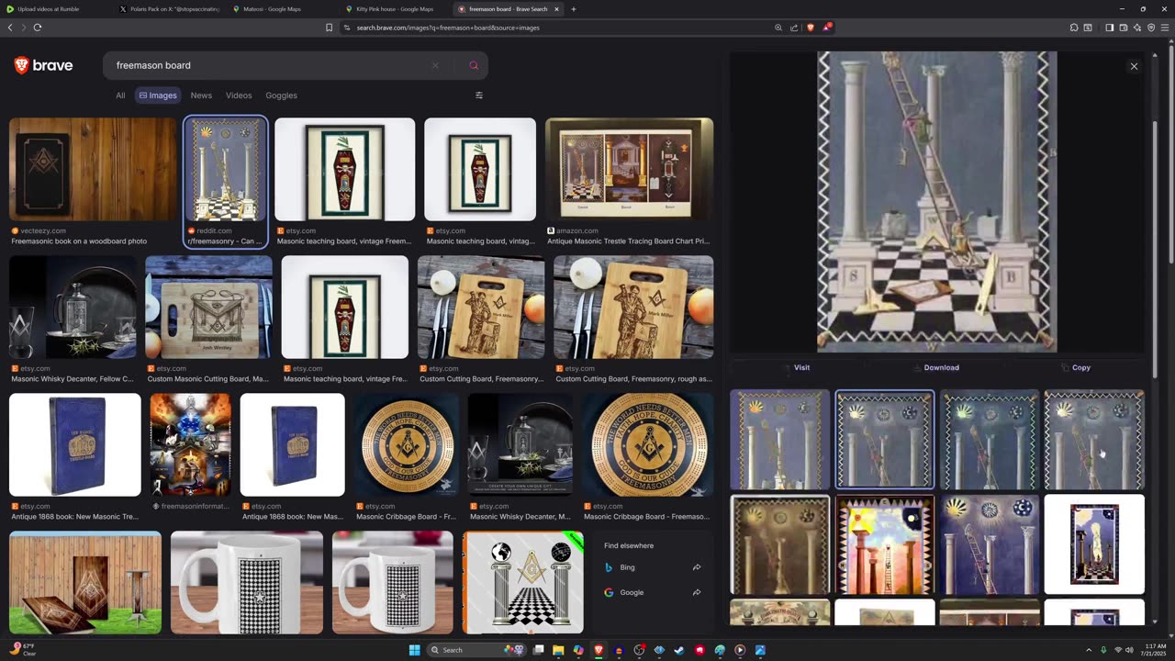Open Task View on the taskbar
Screen dimensions: 1175x661
pos(539,650)
